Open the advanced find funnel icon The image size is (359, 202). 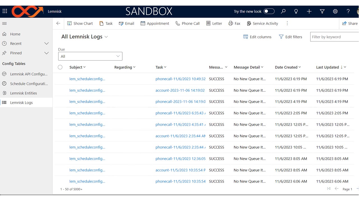[322, 11]
